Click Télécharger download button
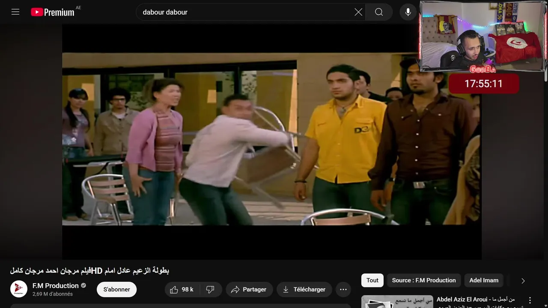This screenshot has width=548, height=308. [304, 290]
